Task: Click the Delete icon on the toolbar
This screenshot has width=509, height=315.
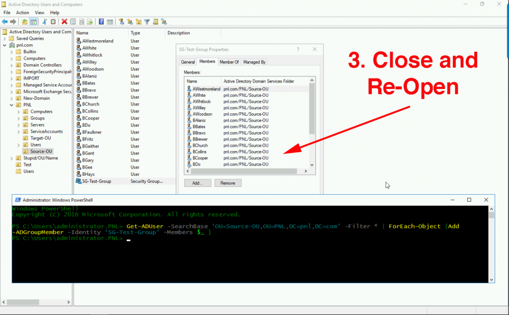Action: (x=64, y=21)
